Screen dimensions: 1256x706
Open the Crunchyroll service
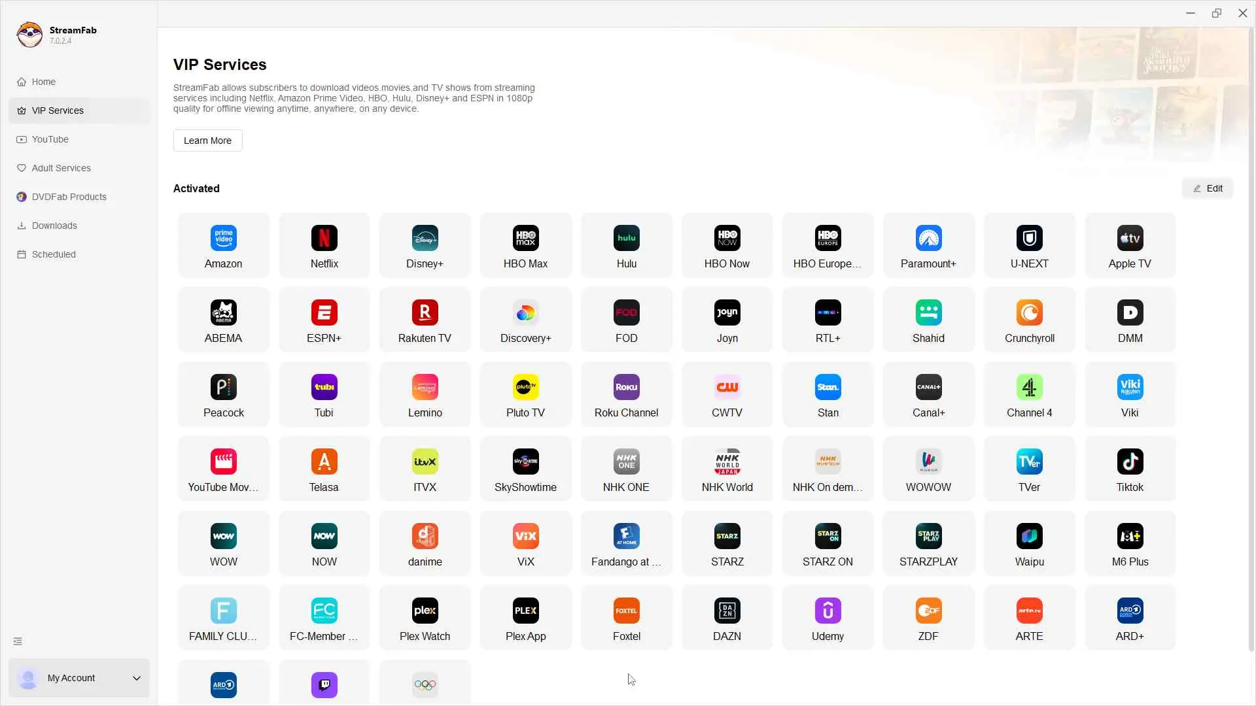tap(1029, 320)
